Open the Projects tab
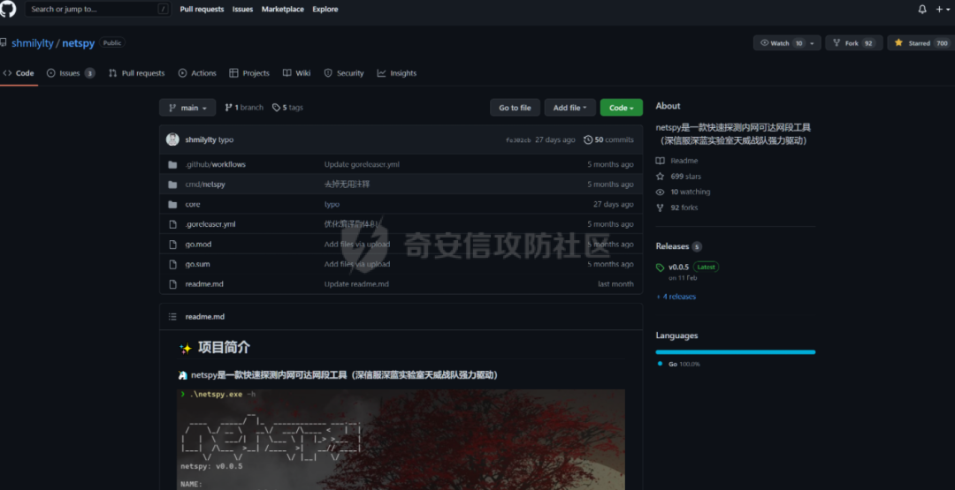This screenshot has width=955, height=490. 249,73
